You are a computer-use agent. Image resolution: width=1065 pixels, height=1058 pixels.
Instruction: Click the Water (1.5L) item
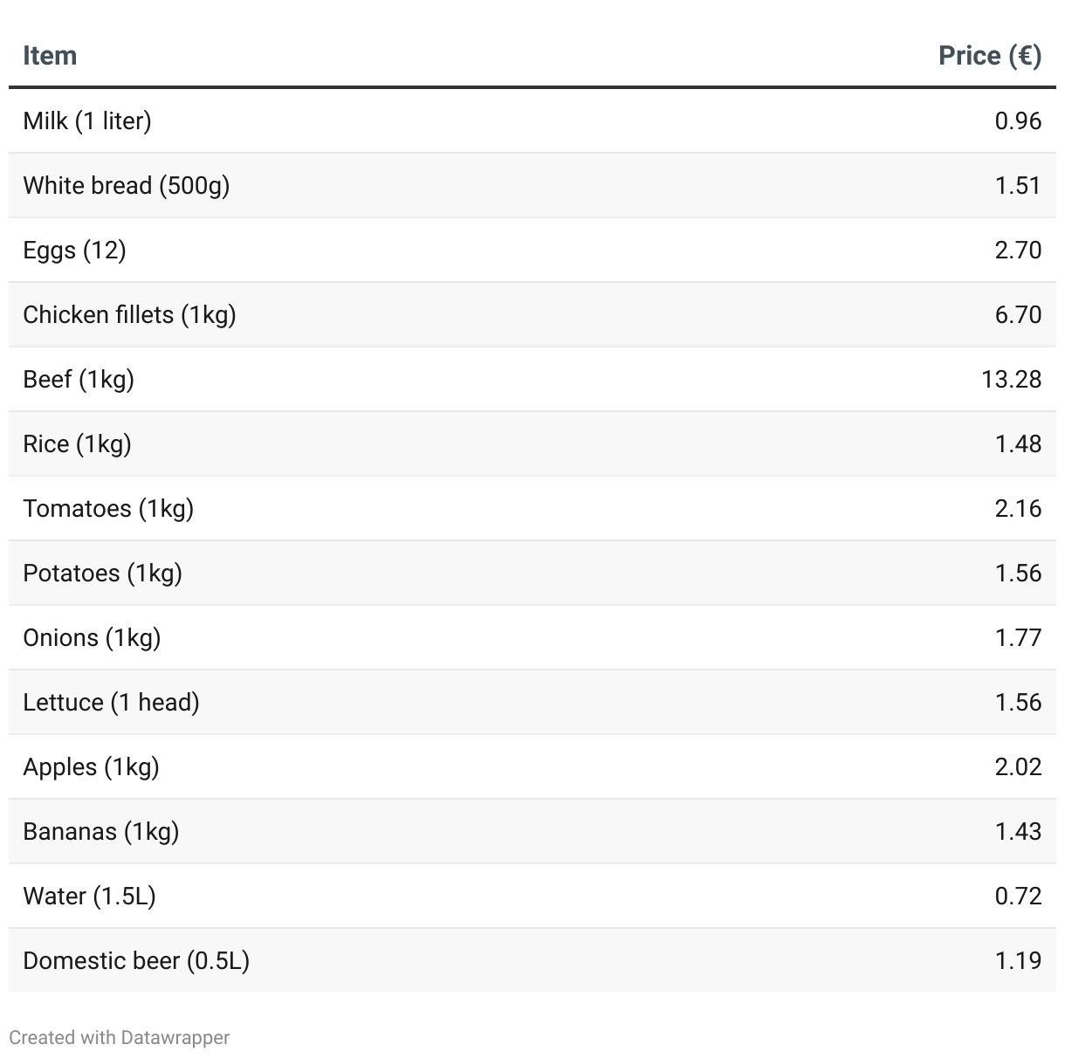coord(89,896)
